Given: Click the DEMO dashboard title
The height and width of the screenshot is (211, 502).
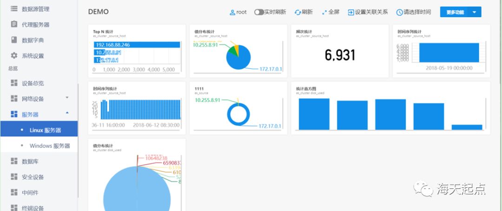Looking at the screenshot, I should point(98,12).
